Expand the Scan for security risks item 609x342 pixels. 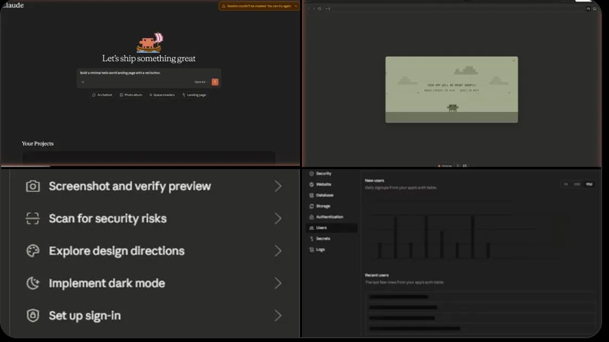(107, 218)
